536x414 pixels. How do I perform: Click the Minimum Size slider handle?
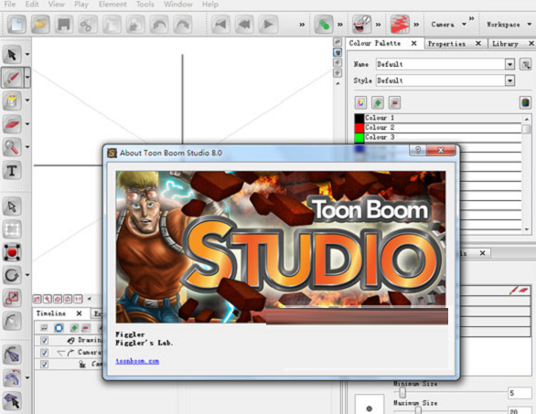point(402,392)
